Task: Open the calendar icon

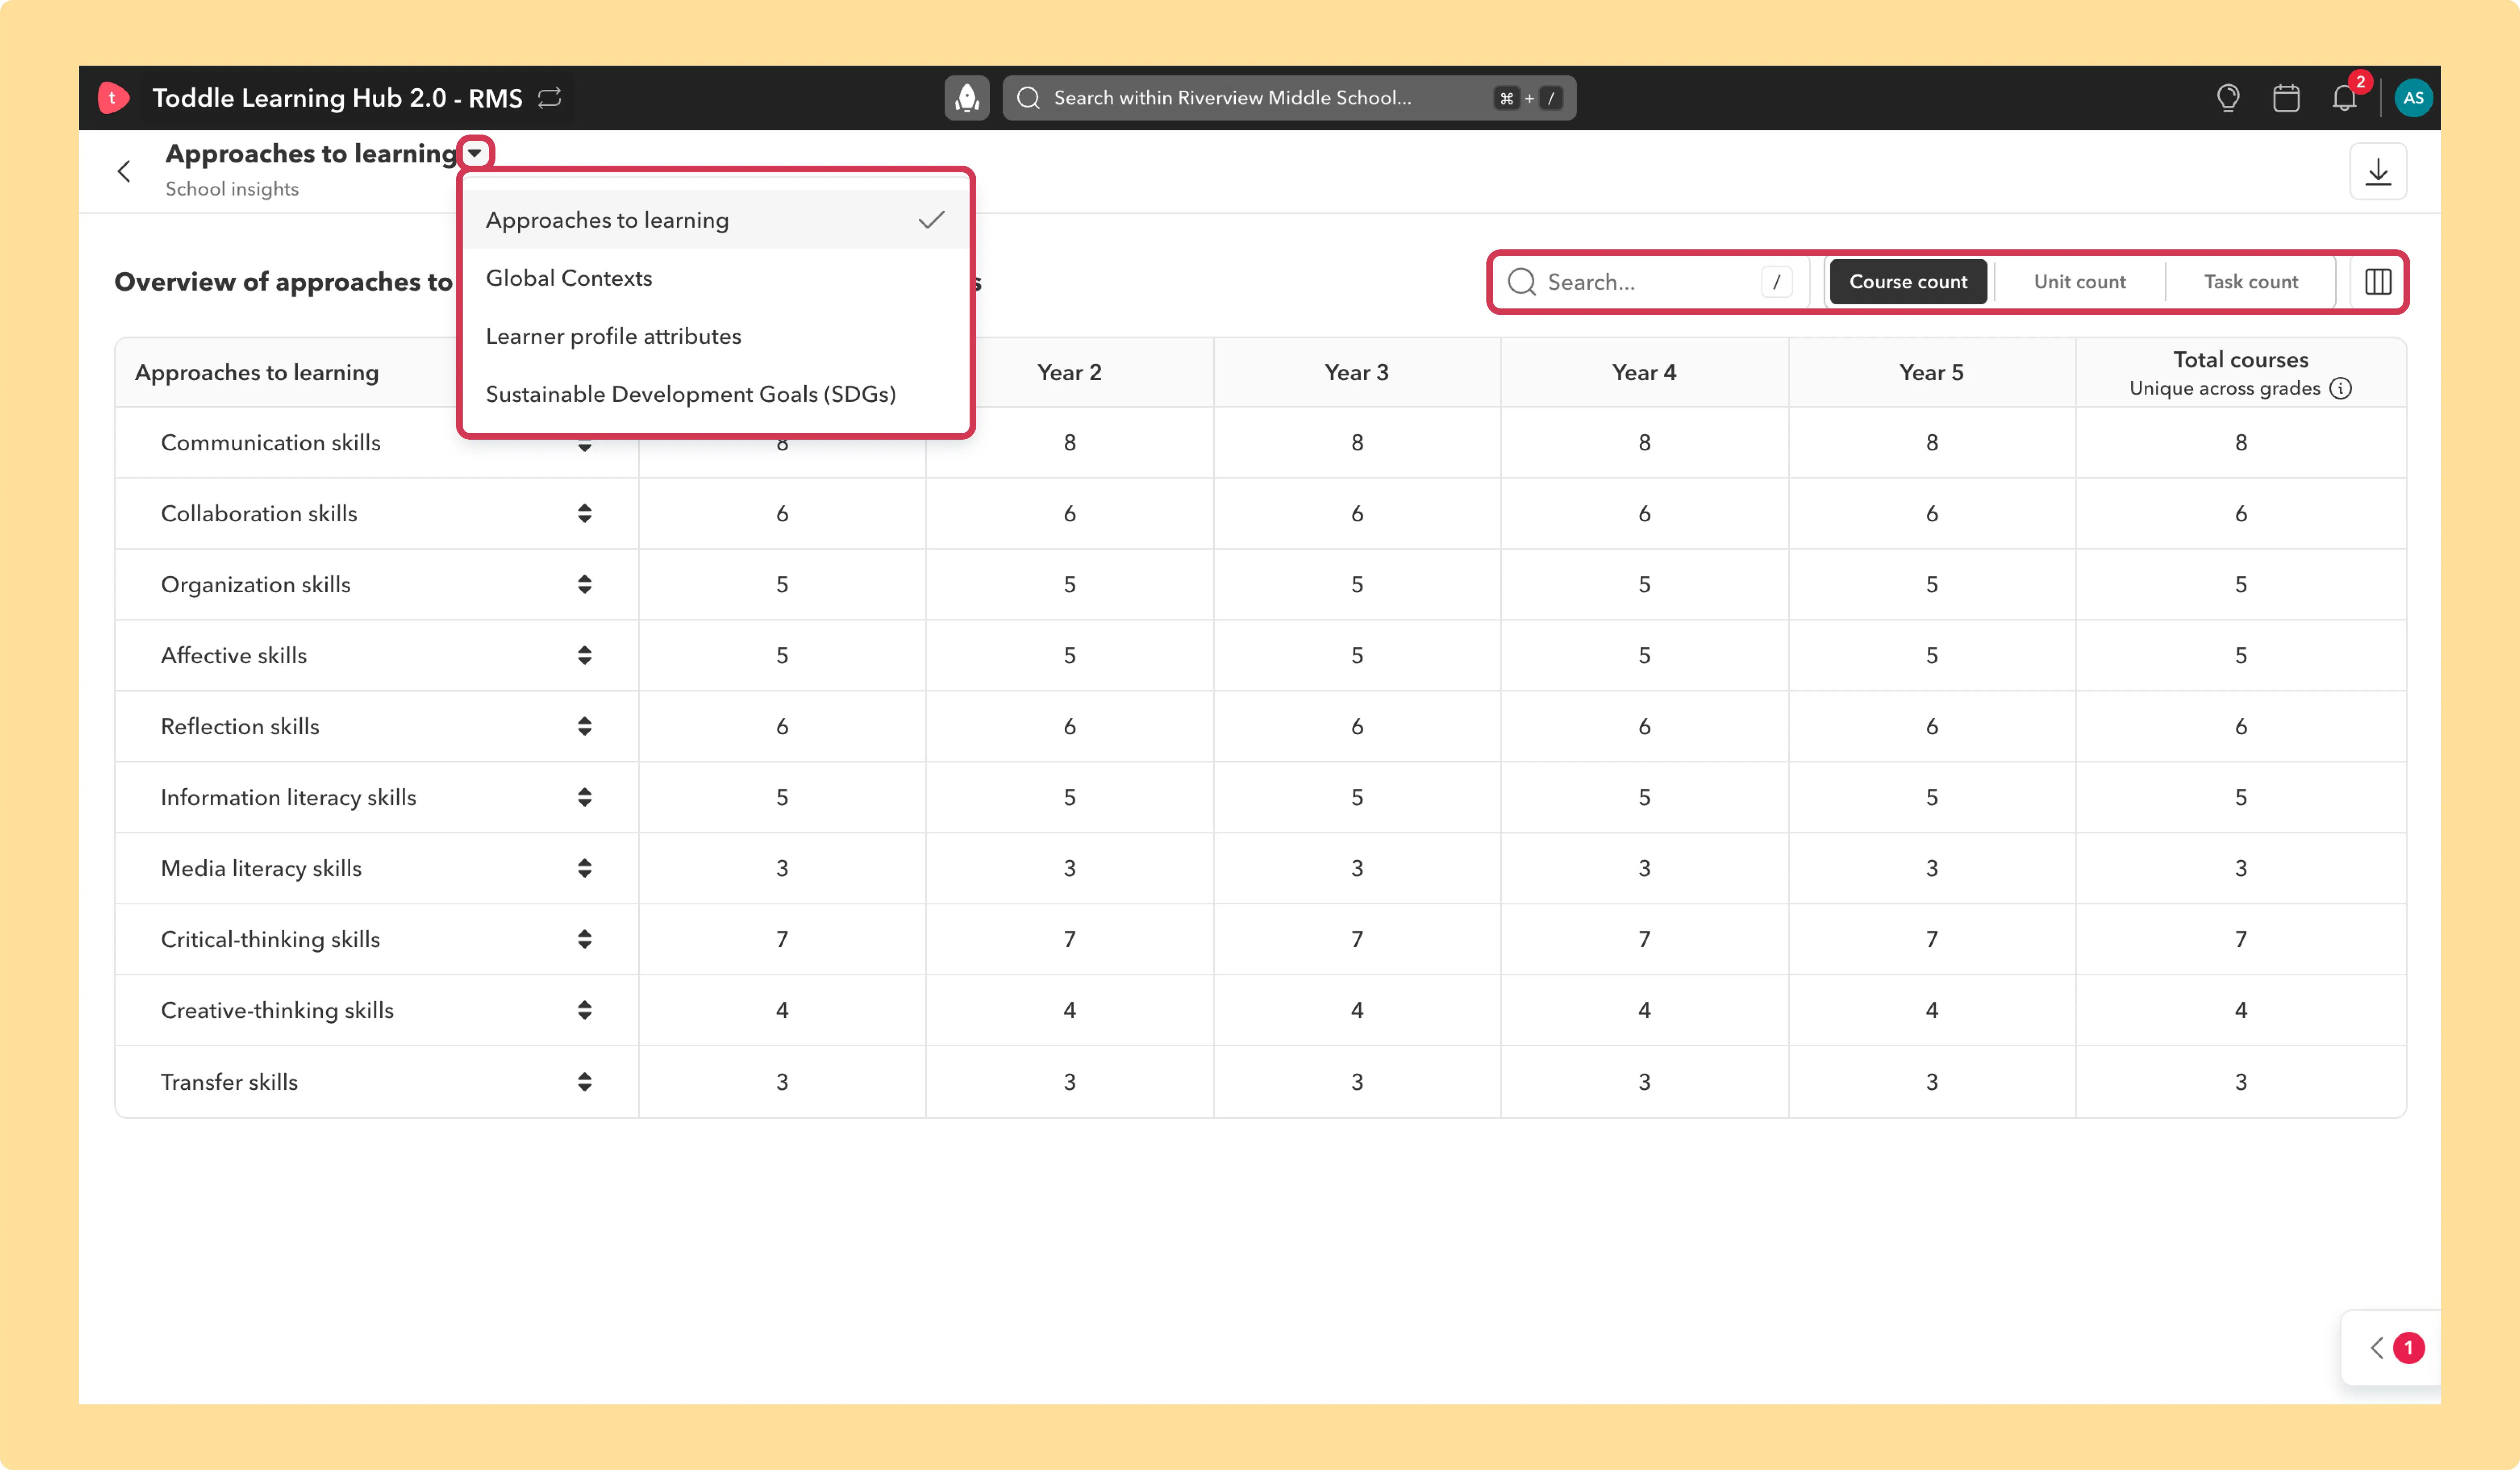Action: tap(2286, 98)
